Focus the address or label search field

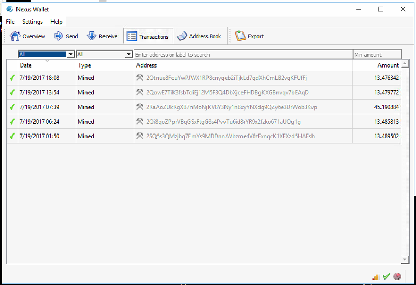click(244, 55)
